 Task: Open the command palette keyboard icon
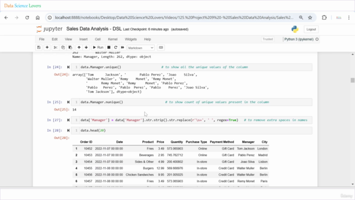point(161,47)
